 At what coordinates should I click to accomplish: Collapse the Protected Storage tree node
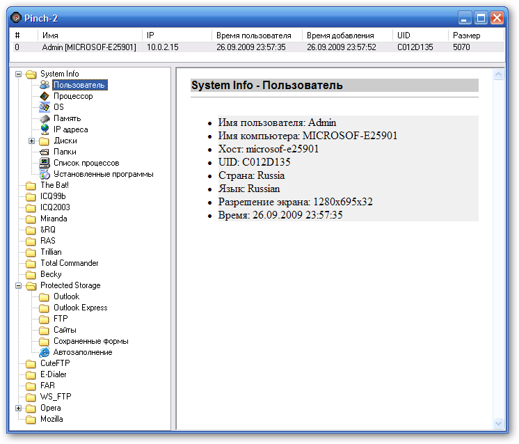click(19, 285)
